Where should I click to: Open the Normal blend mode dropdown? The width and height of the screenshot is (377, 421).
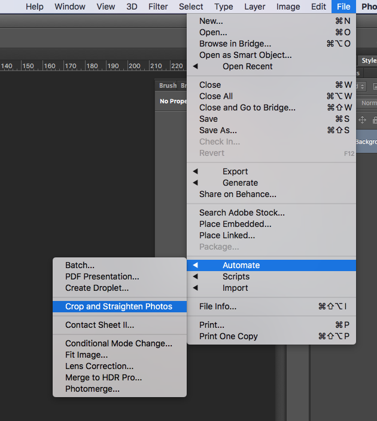tap(368, 103)
